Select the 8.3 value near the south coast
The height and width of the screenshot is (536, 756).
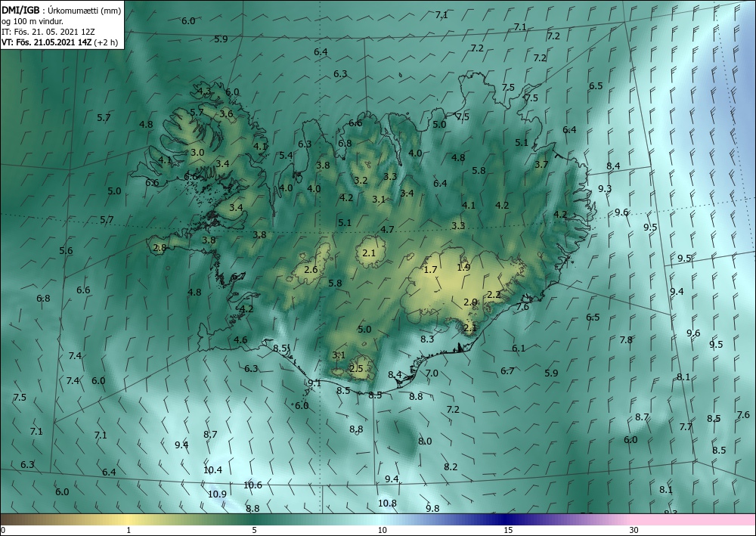(x=427, y=339)
